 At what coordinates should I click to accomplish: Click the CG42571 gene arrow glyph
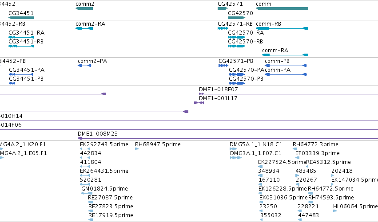(223, 8)
